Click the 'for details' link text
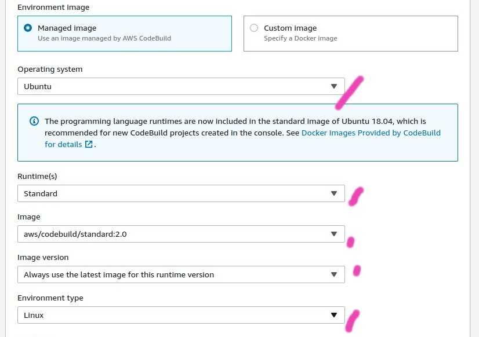The height and width of the screenshot is (337, 479). (x=63, y=144)
